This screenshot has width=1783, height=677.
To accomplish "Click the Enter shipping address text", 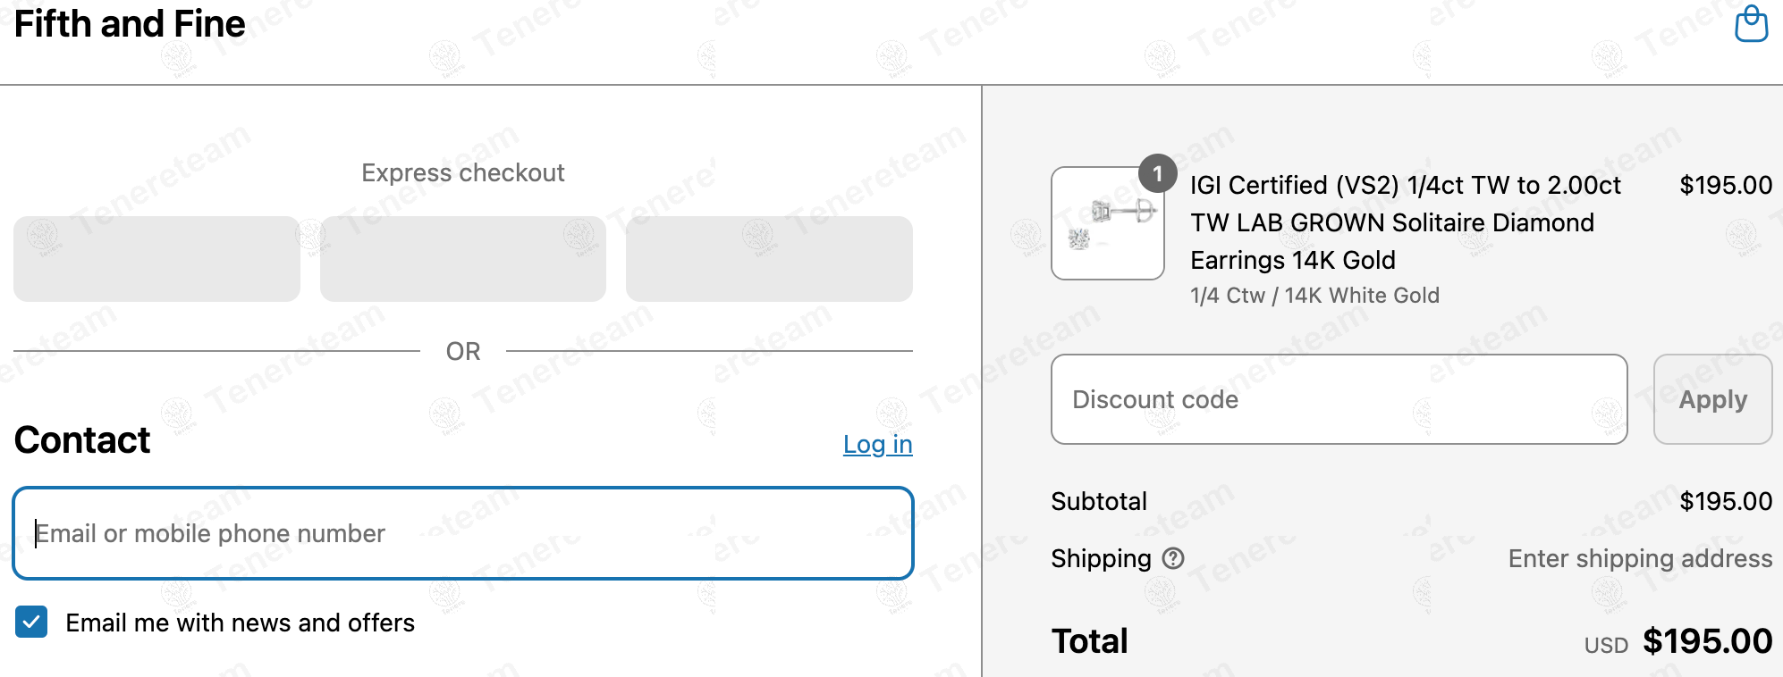I will pyautogui.click(x=1640, y=558).
